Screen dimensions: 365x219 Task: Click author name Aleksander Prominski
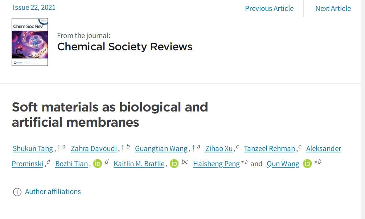pyautogui.click(x=323, y=148)
